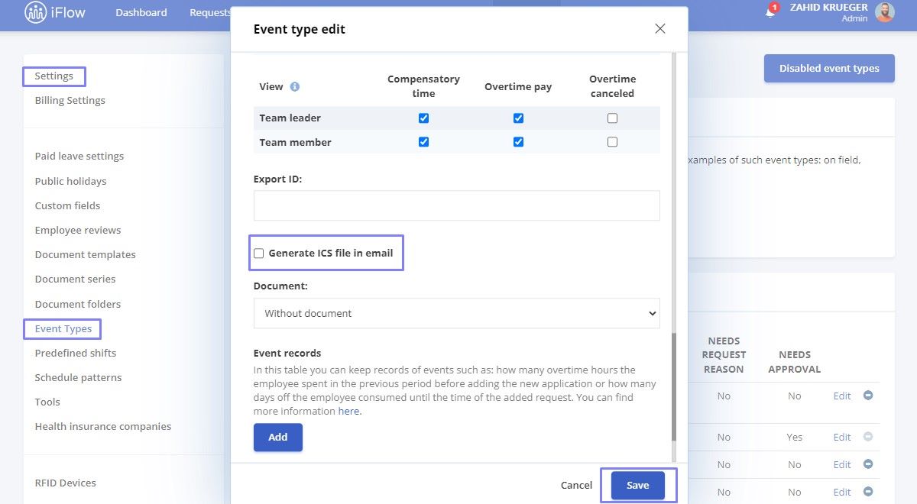Screen dimensions: 917x504
Task: Select Event Types in the sidebar
Action: coord(63,329)
